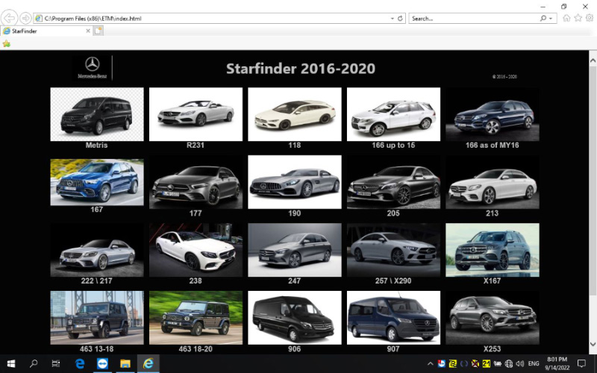Open the browser Home icon
This screenshot has height=373, width=597.
point(566,18)
